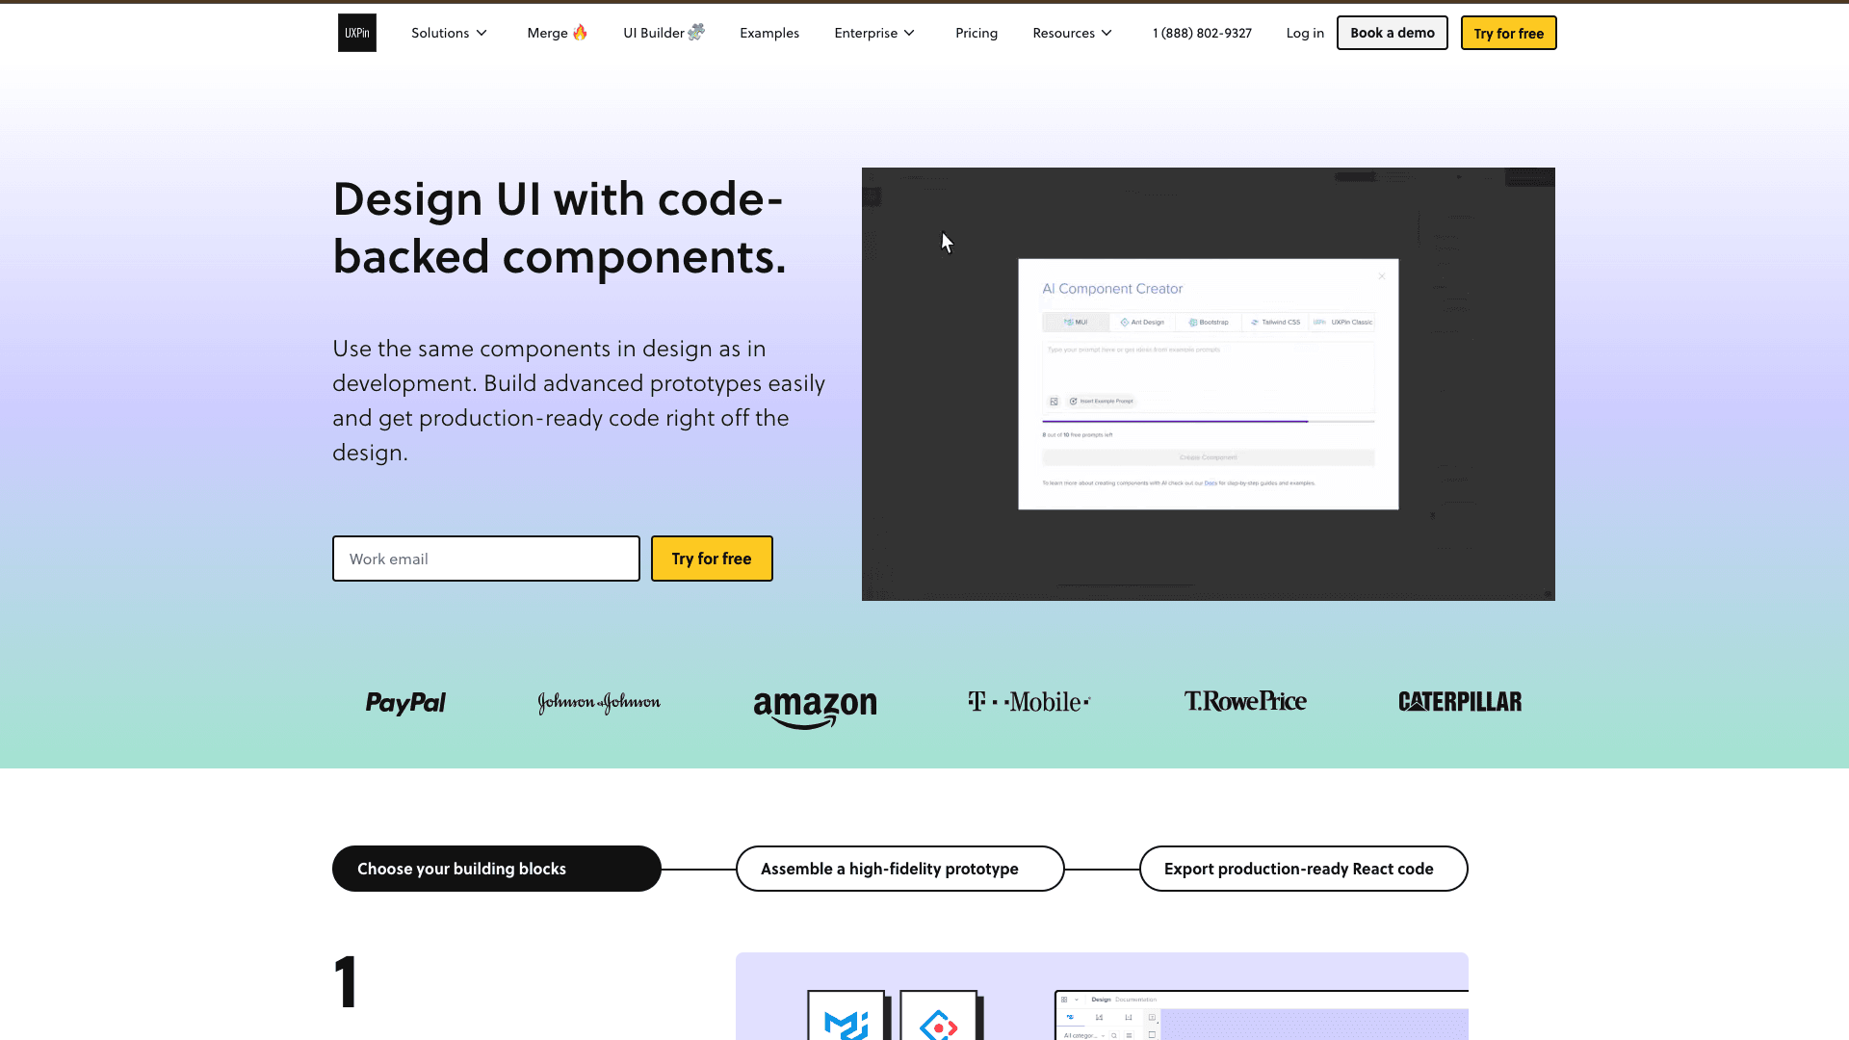Click the fire icon next to Merge

tap(580, 32)
